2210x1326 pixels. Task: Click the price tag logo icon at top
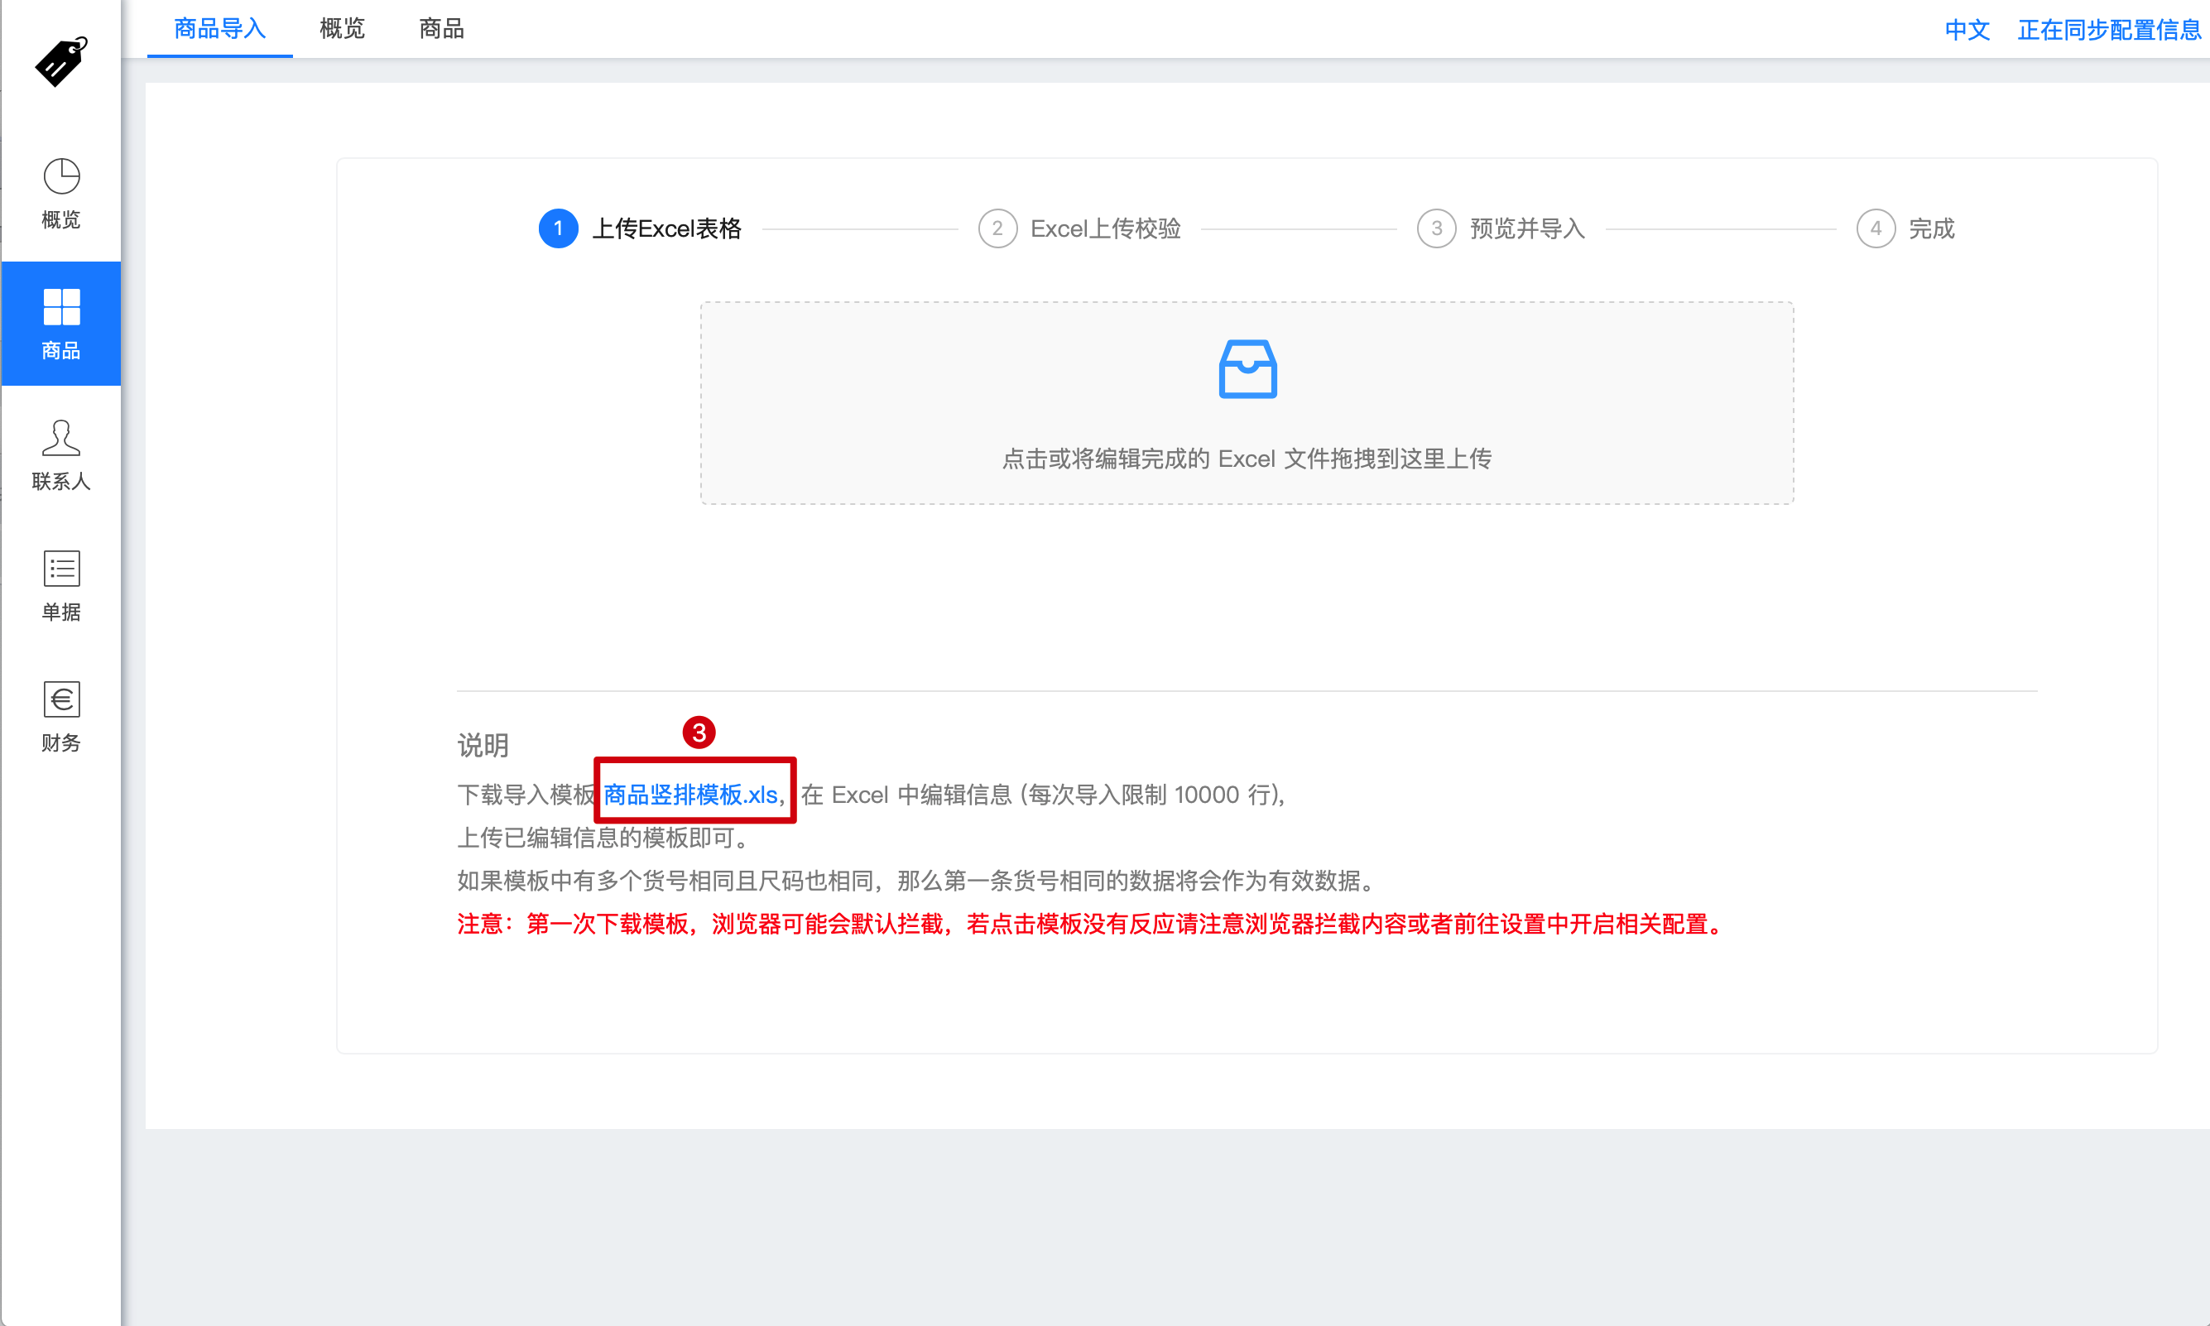[58, 63]
